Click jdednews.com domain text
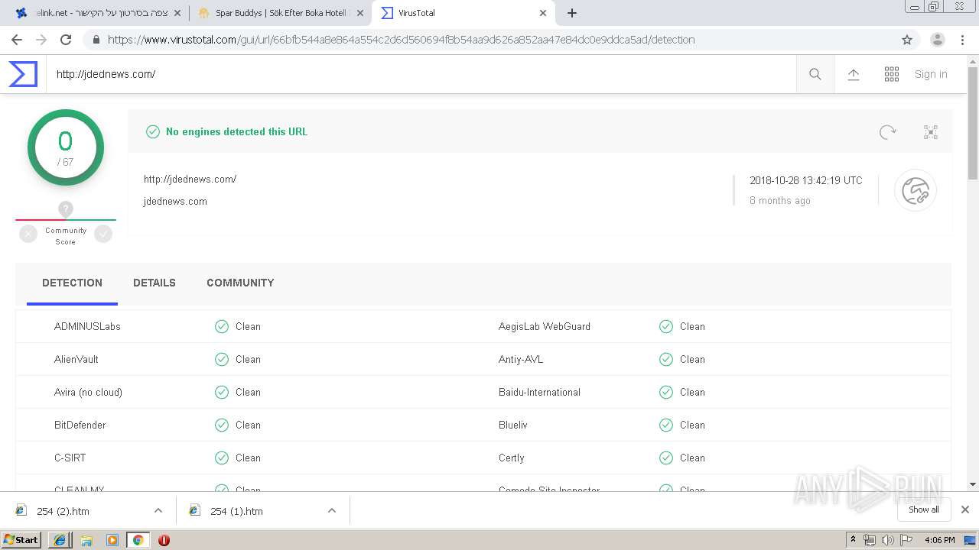This screenshot has height=550, width=979. pyautogui.click(x=175, y=202)
